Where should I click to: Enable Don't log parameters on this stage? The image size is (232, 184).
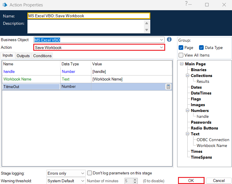point(90,173)
